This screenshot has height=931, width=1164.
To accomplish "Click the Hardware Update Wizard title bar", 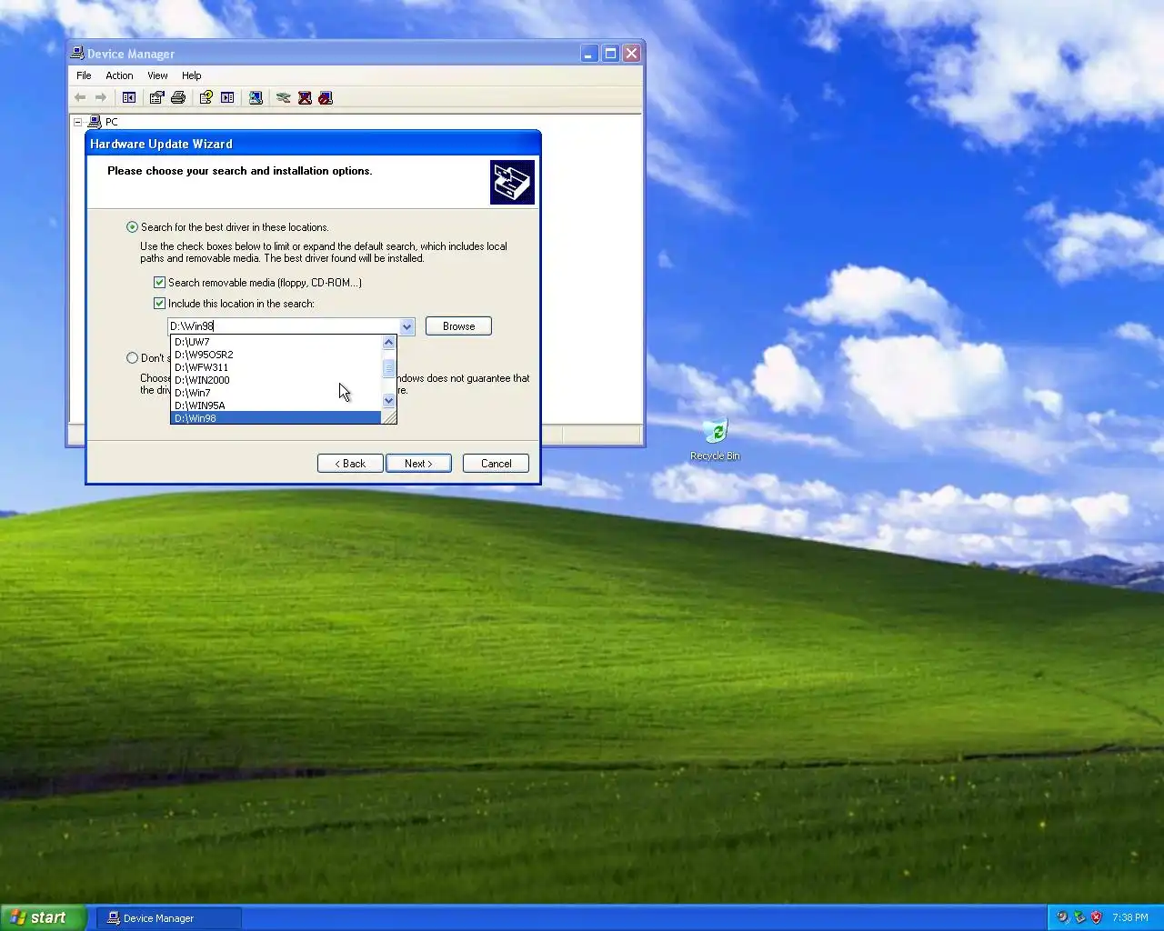I will (x=313, y=144).
